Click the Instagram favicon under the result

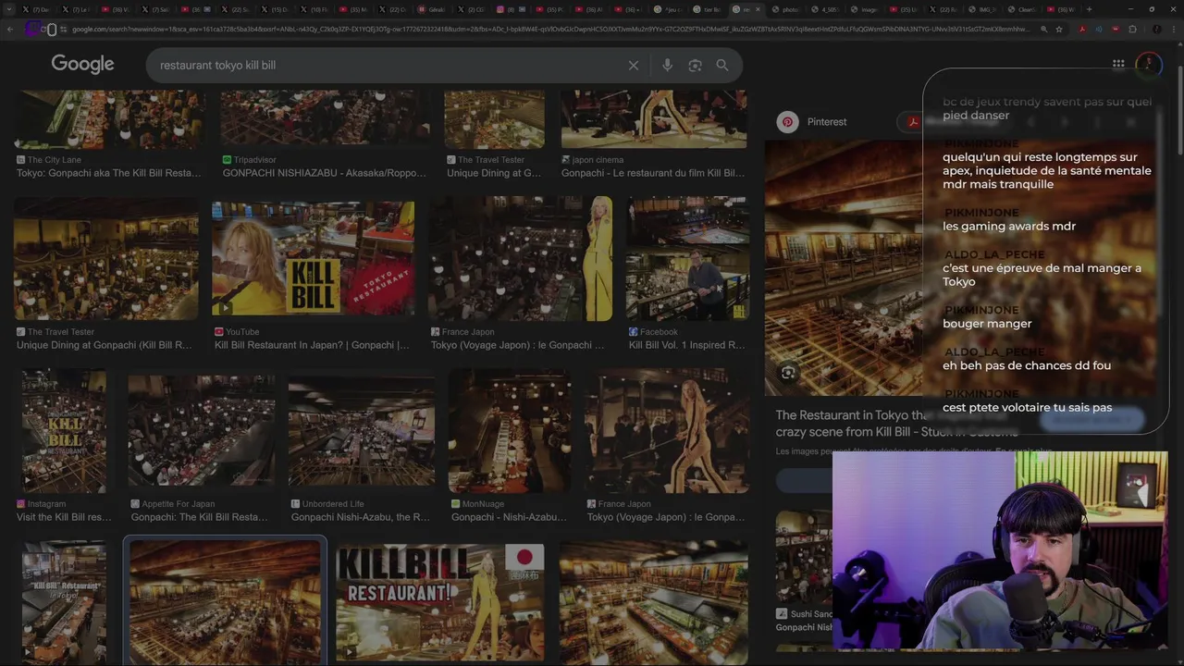click(21, 504)
